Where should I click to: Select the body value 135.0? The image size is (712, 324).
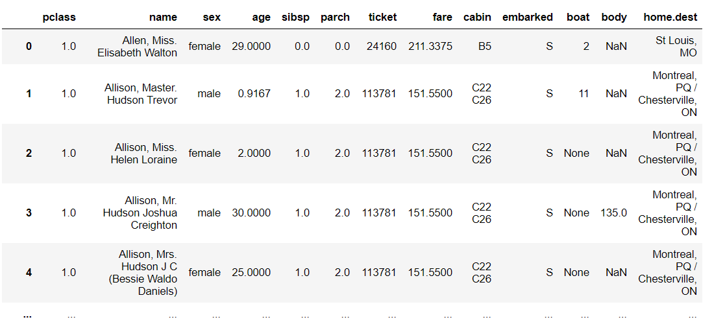point(614,213)
